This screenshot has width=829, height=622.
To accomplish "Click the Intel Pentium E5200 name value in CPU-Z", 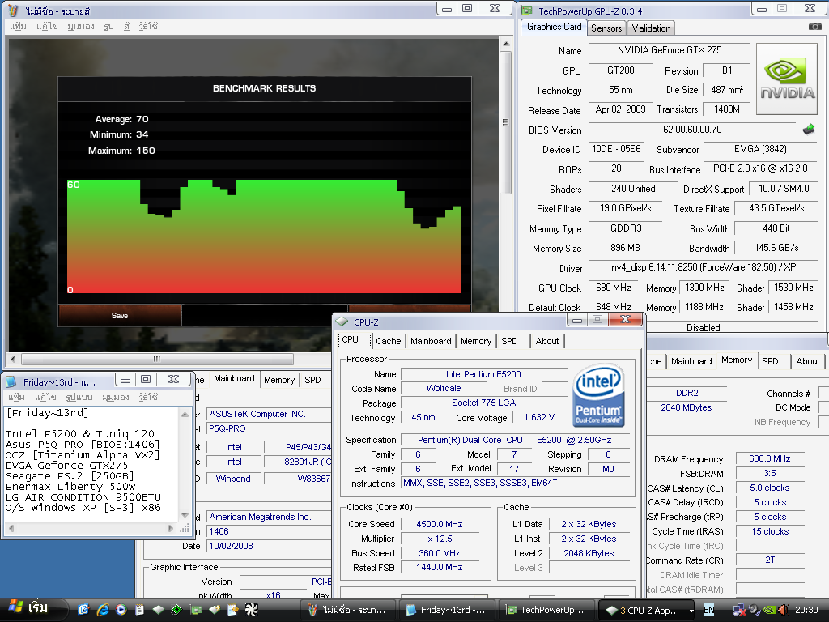I will pos(483,374).
